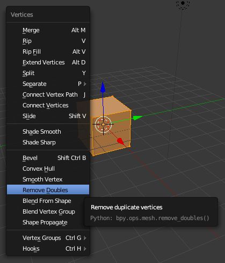Choose Blend From Shape
This screenshot has height=263, width=225.
pos(48,201)
